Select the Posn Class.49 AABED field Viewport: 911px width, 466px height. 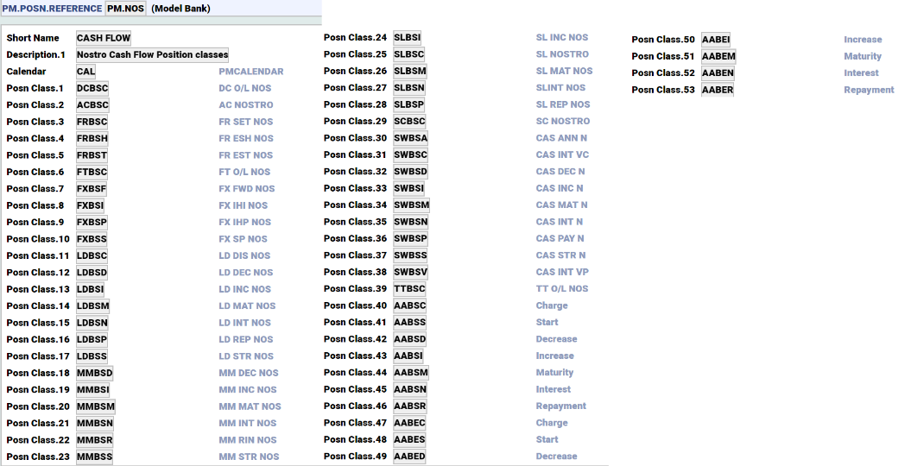coord(409,457)
